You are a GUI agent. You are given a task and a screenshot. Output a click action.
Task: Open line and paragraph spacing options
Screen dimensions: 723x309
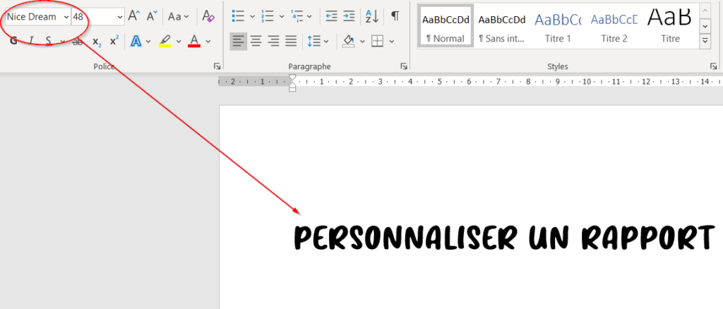pyautogui.click(x=318, y=42)
